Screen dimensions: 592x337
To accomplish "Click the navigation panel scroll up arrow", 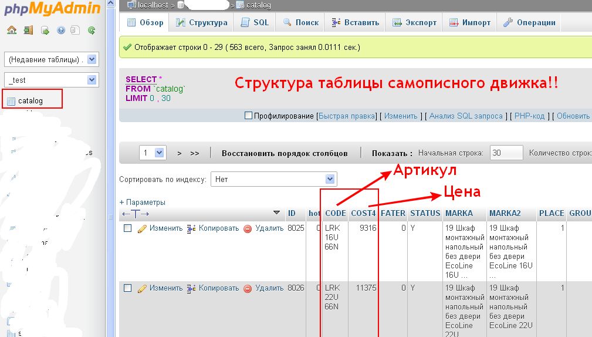I will pos(111,4).
